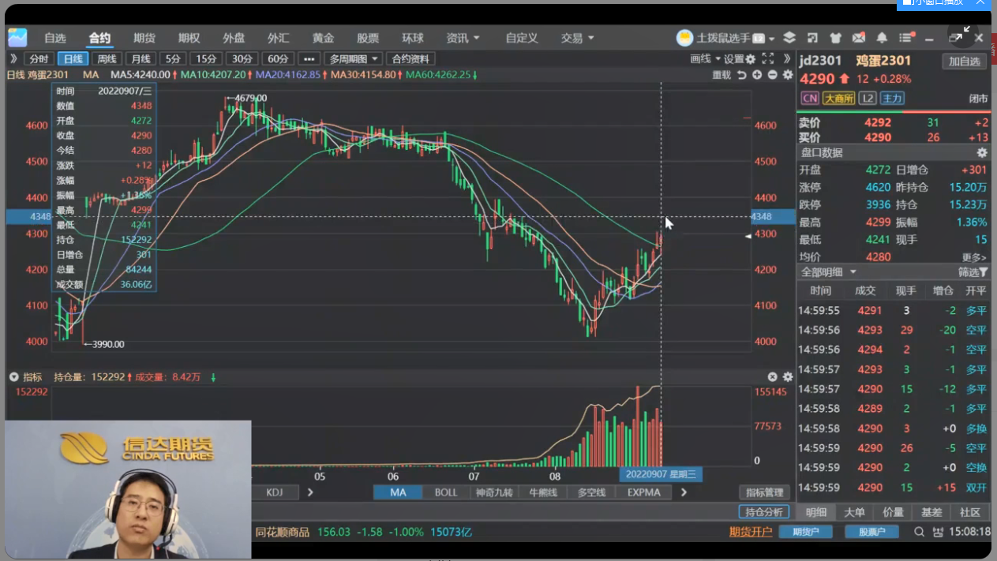This screenshot has height=561, width=997.
Task: Open the 期权 menu tab
Action: [x=189, y=38]
